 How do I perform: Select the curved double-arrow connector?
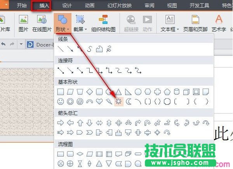tap(138, 70)
